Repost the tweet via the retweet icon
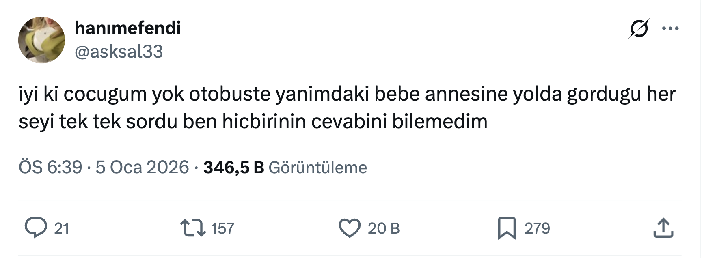This screenshot has height=258, width=704. [192, 228]
